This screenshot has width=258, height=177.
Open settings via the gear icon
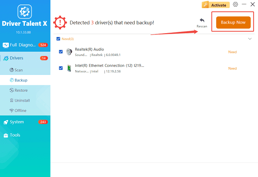(x=235, y=4)
